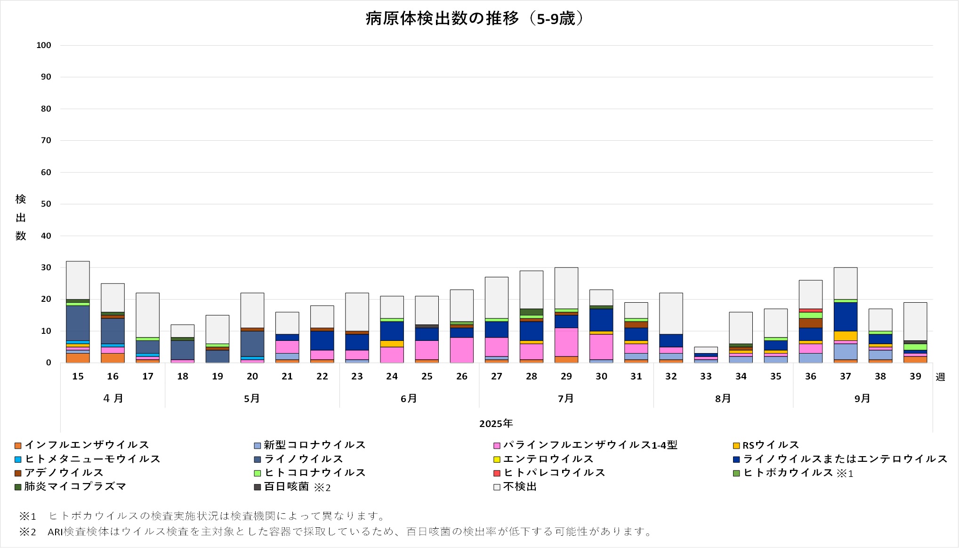
Task: Click the week 29 bar's pink segment
Action: [x=566, y=342]
